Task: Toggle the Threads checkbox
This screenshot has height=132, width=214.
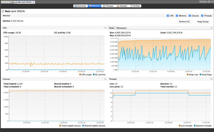Action: (x=202, y=16)
